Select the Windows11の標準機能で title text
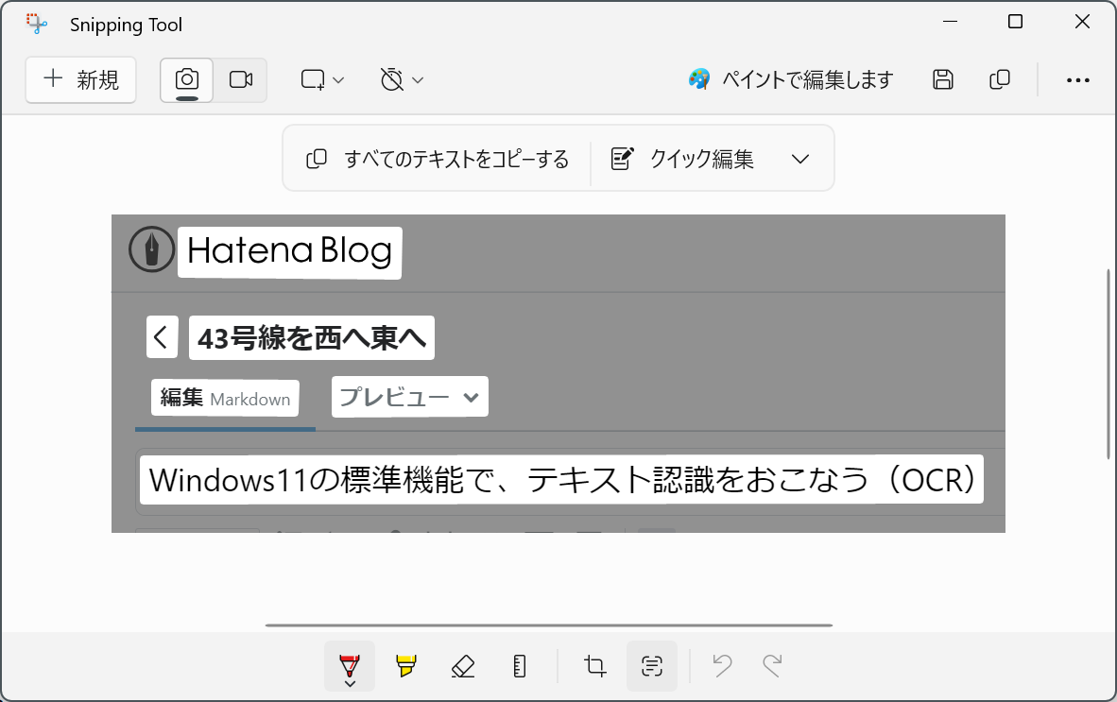1117x702 pixels. coord(561,479)
